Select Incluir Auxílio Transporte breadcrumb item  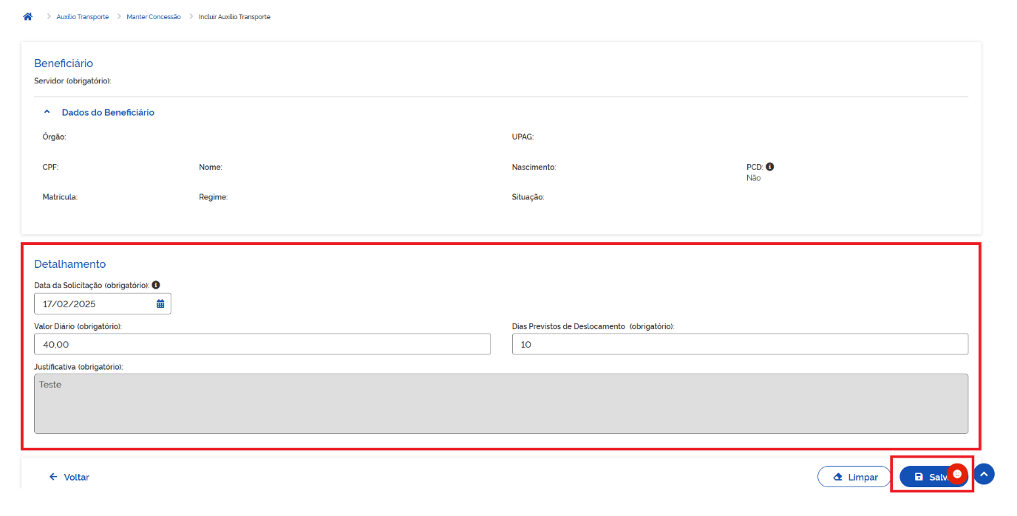coord(234,17)
